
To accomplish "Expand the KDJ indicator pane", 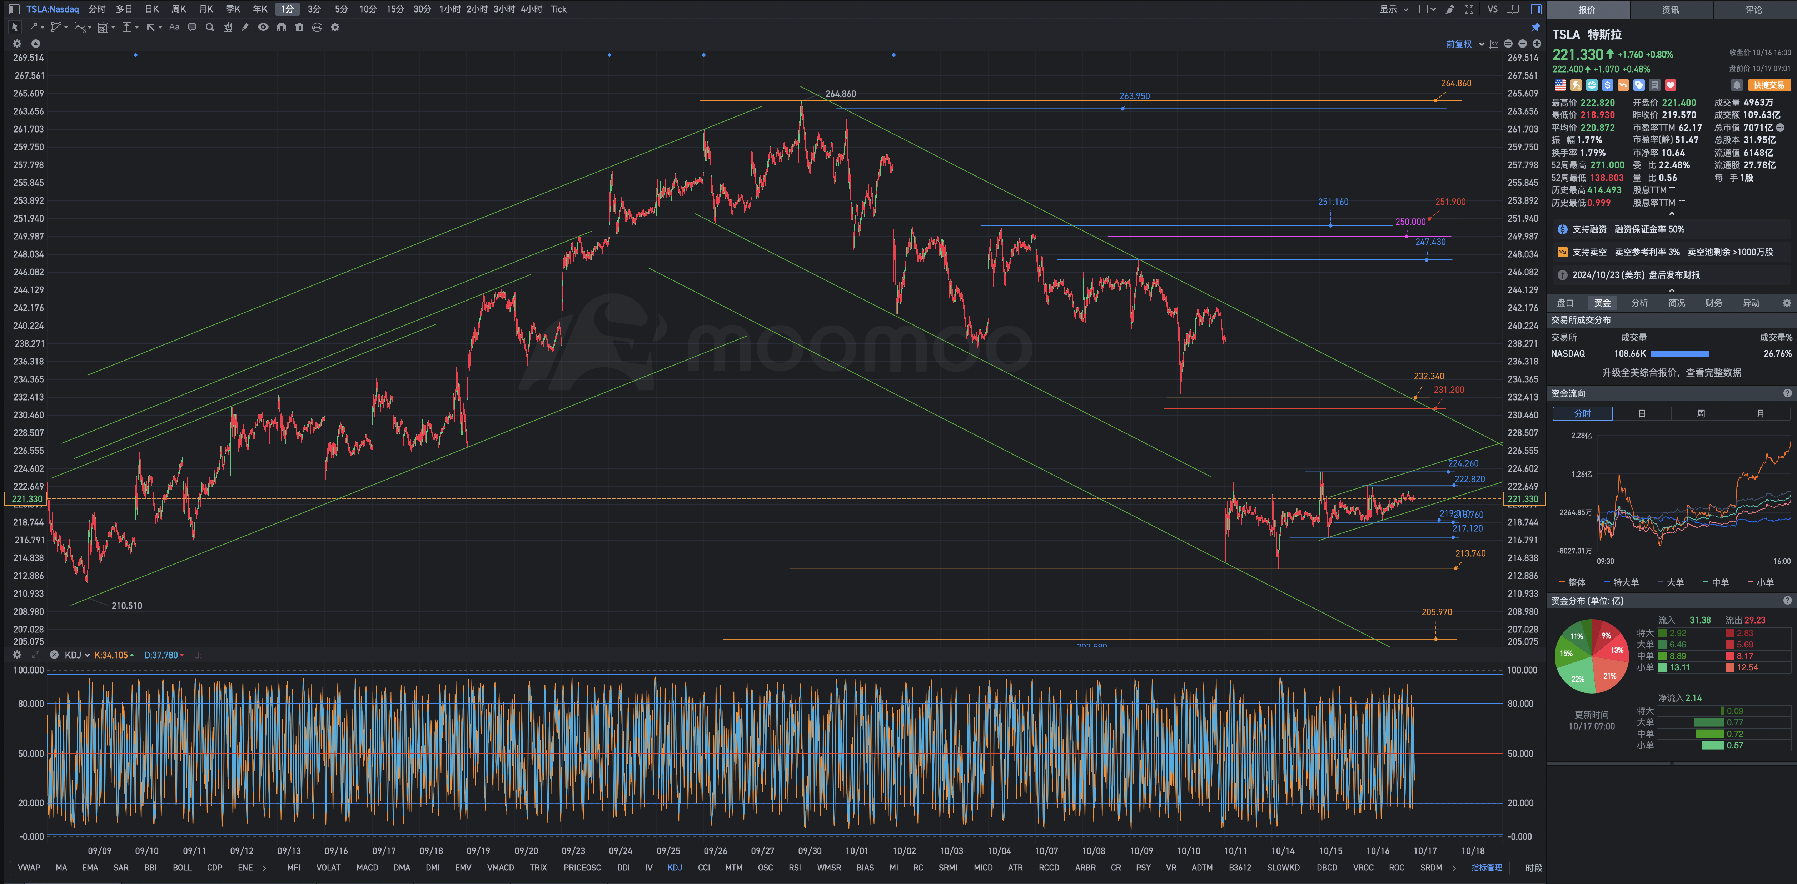I will tap(36, 655).
